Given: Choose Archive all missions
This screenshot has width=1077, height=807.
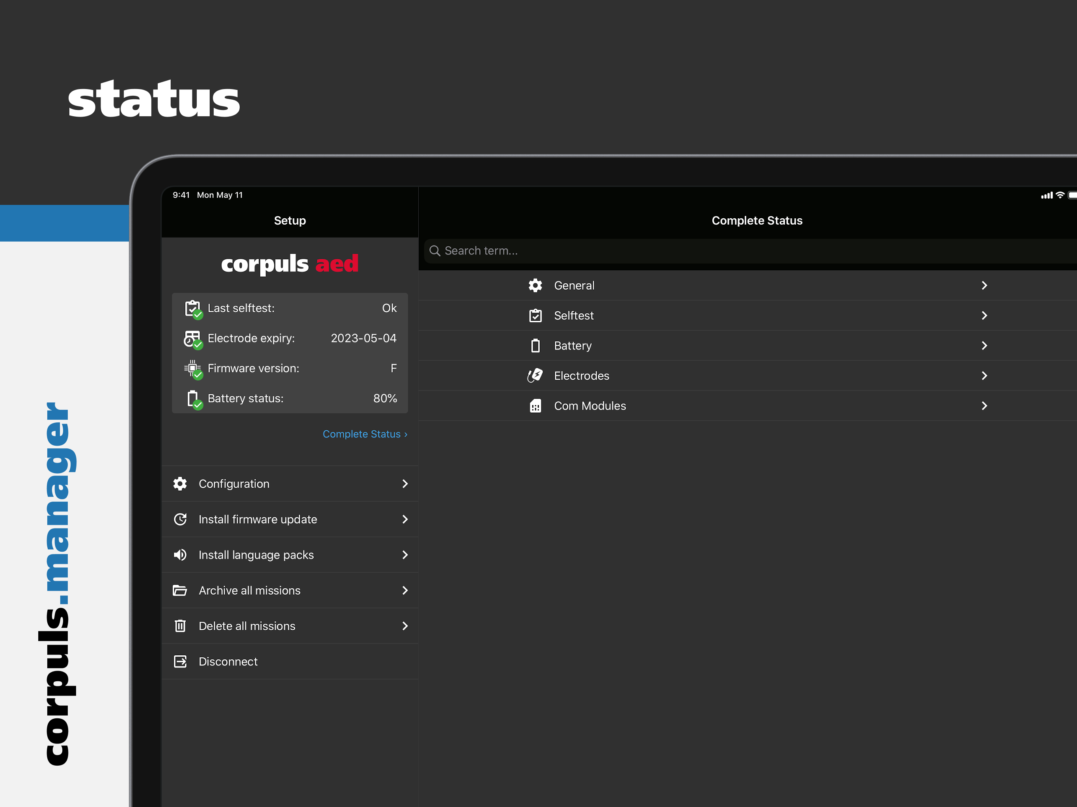Looking at the screenshot, I should (290, 590).
